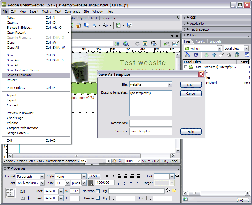Open the website site selector dropdown
The height and width of the screenshot is (205, 252).
[219, 48]
